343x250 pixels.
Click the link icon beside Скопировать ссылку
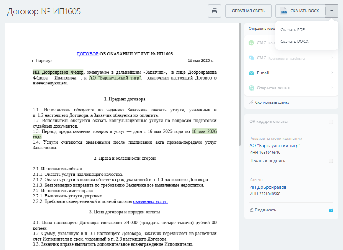pyautogui.click(x=251, y=102)
